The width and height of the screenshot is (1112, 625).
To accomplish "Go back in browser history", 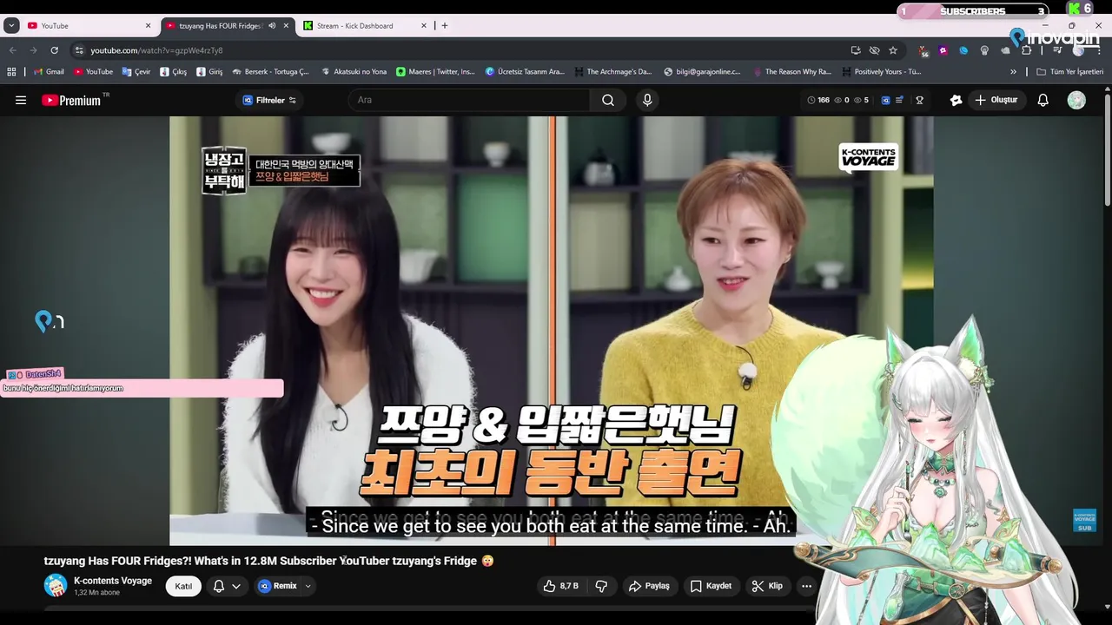I will pos(12,50).
